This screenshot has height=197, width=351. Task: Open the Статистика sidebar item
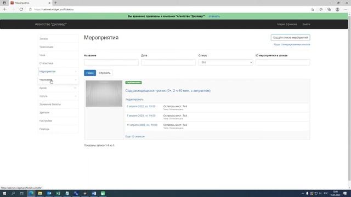pos(58,63)
